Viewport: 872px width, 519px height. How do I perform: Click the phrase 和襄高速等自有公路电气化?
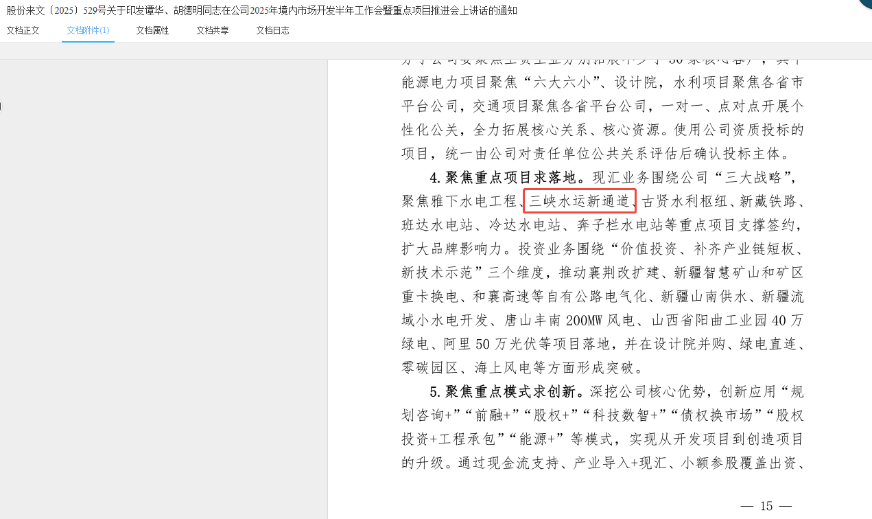[560, 296]
